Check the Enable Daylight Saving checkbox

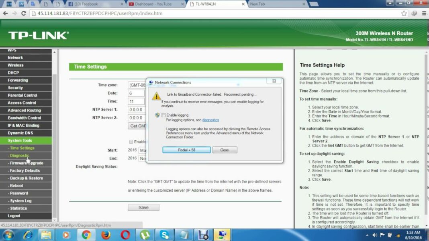[131, 142]
